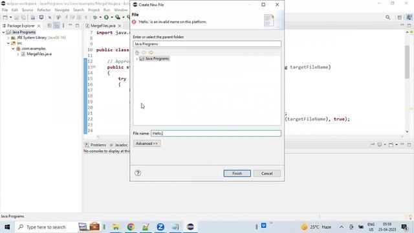
Task: Open Package Explorer view menu dots
Action: tap(63, 26)
